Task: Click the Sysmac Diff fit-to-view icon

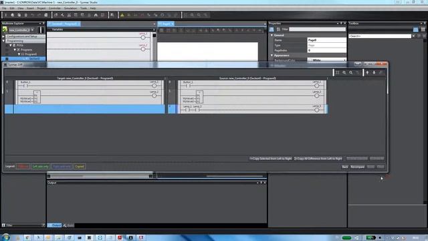Action: click(338, 73)
